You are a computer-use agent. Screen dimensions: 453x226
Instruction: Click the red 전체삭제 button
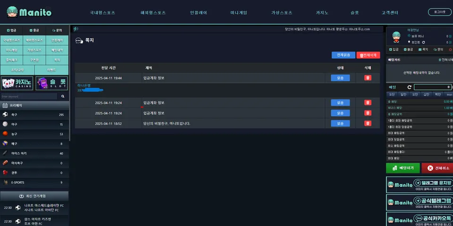point(368,55)
